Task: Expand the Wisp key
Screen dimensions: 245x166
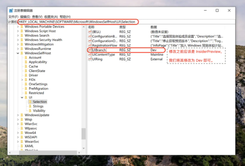Action: pos(18,120)
